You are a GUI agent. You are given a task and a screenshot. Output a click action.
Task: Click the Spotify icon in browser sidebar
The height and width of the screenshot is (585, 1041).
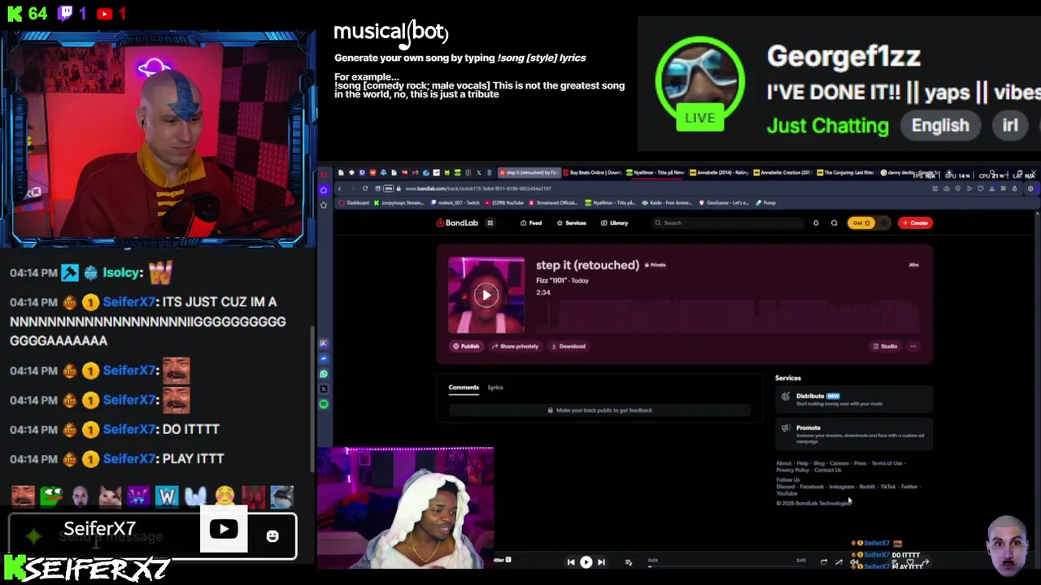tap(324, 404)
